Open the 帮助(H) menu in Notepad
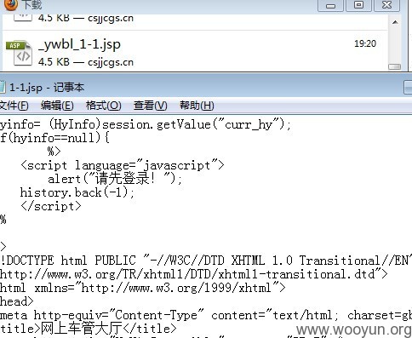The image size is (412, 338). 197,106
